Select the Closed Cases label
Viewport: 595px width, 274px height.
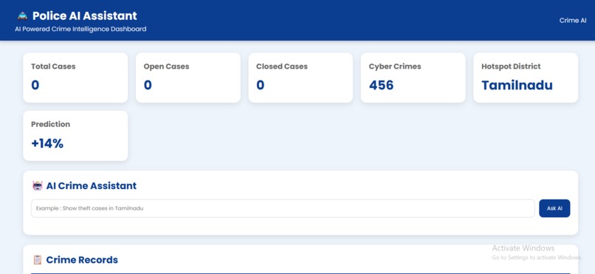pyautogui.click(x=281, y=66)
